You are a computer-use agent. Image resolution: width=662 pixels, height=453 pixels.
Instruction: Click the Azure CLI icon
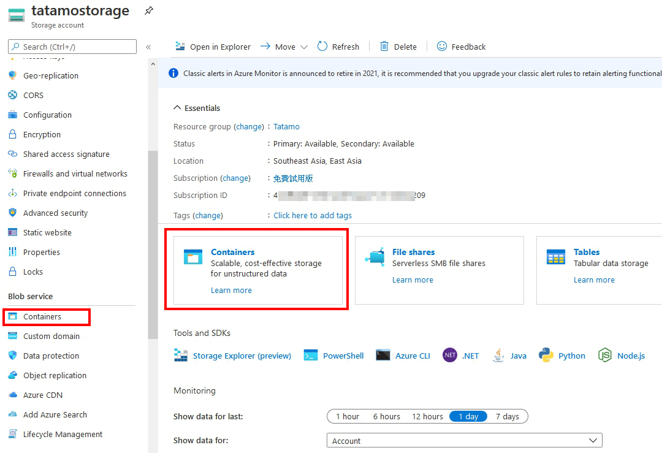[x=383, y=356]
